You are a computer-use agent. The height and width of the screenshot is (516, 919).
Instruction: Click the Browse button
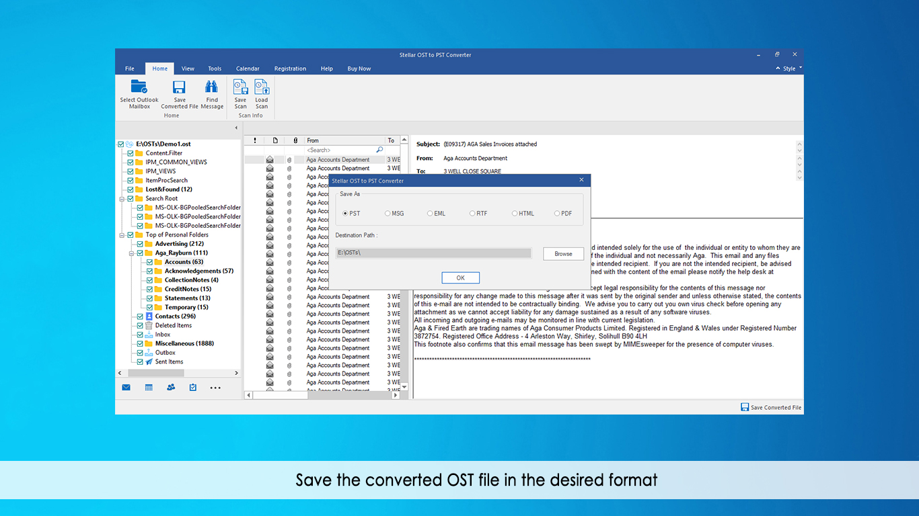pos(563,254)
